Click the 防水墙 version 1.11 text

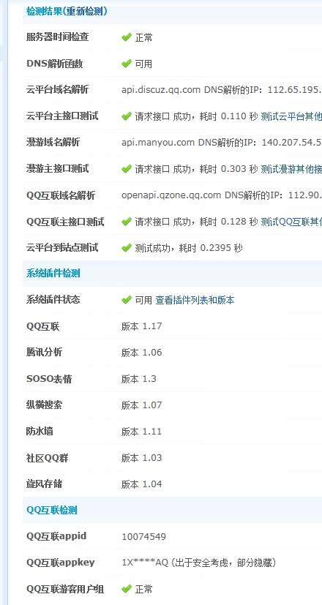[x=141, y=432]
